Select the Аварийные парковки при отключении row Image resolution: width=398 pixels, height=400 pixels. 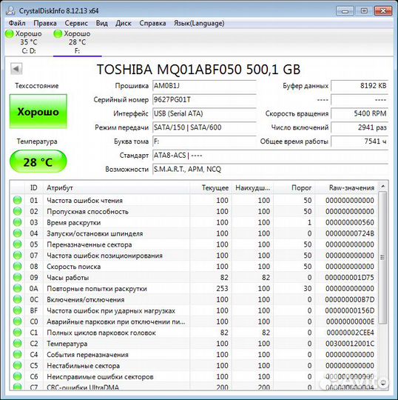tap(194, 321)
